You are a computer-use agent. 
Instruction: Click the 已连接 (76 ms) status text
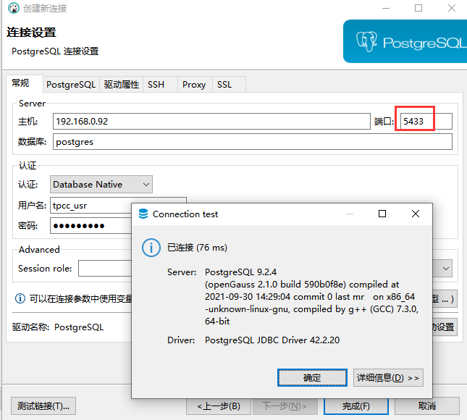197,248
